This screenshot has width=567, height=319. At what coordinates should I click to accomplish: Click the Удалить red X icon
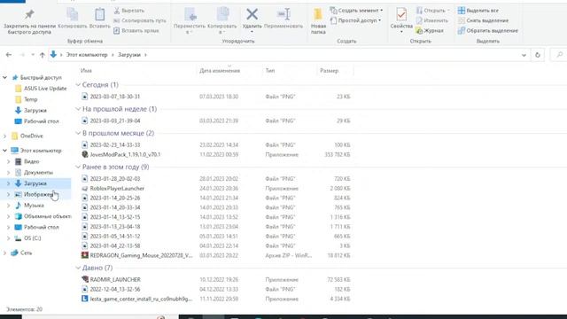(252, 14)
